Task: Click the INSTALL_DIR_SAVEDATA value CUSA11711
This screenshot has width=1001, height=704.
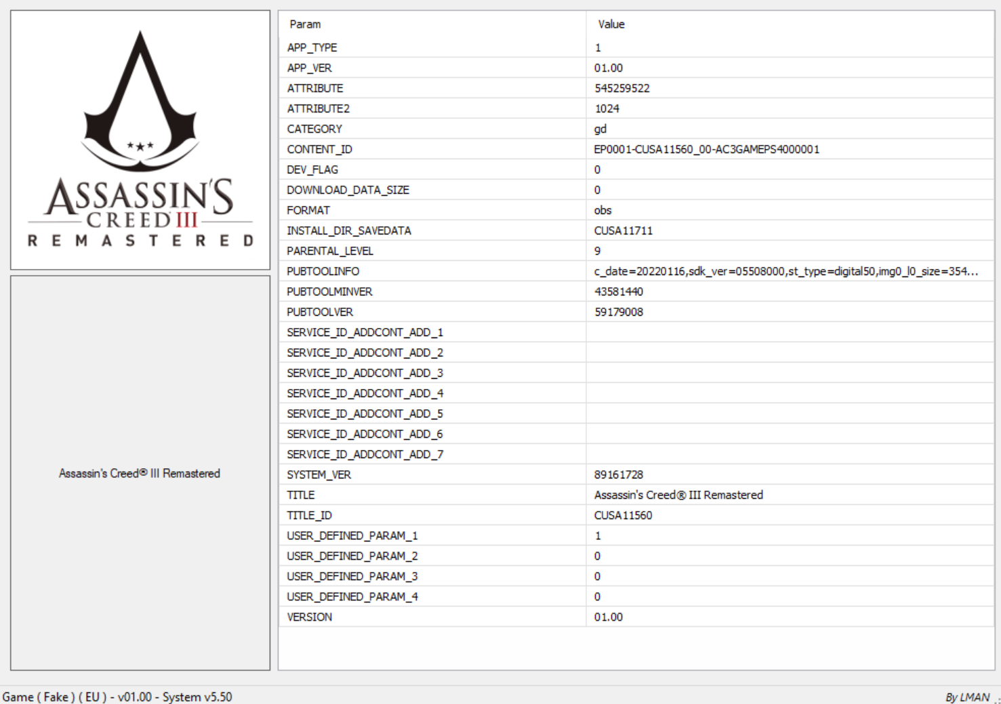Action: tap(623, 230)
